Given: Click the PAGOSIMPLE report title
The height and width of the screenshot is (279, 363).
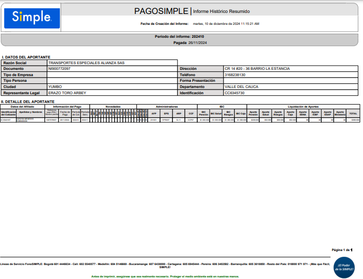Looking at the screenshot, I should point(162,11).
